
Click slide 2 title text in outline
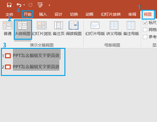click(x=36, y=67)
